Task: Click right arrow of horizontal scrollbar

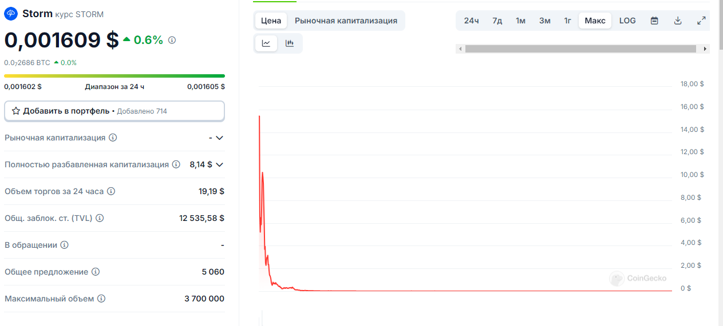Action: pos(705,49)
